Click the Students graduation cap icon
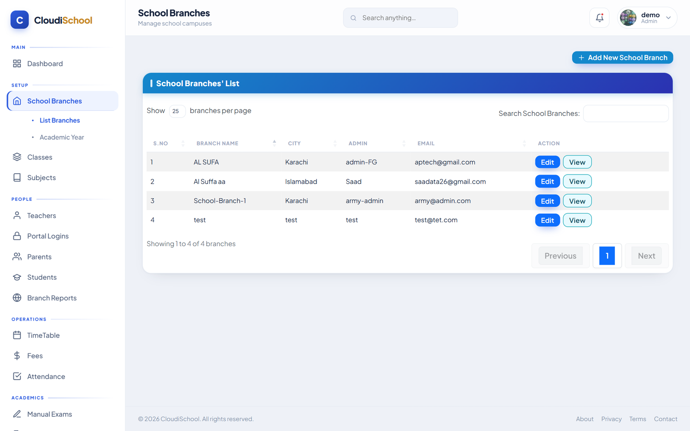The width and height of the screenshot is (690, 431). [x=17, y=277]
